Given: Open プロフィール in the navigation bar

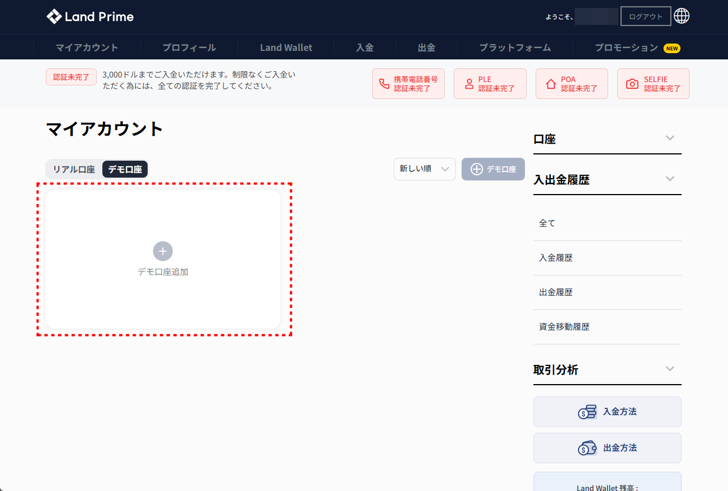Looking at the screenshot, I should tap(189, 48).
